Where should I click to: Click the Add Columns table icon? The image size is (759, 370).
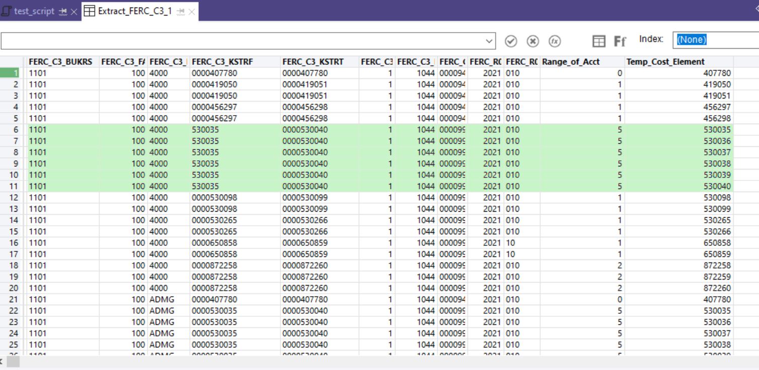(x=598, y=41)
